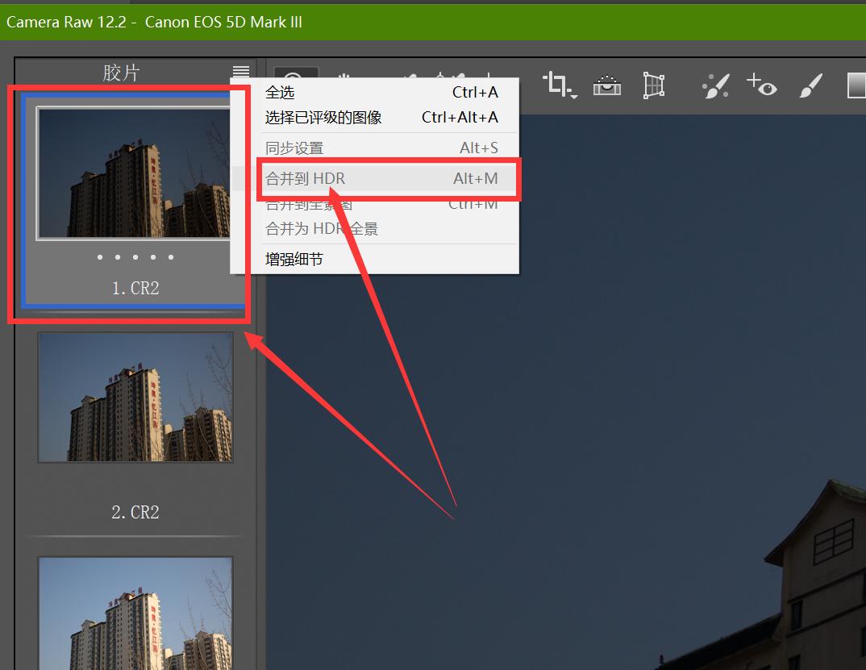Expand the Crop tool dropdown arrow
This screenshot has height=670, width=866.
pos(573,96)
